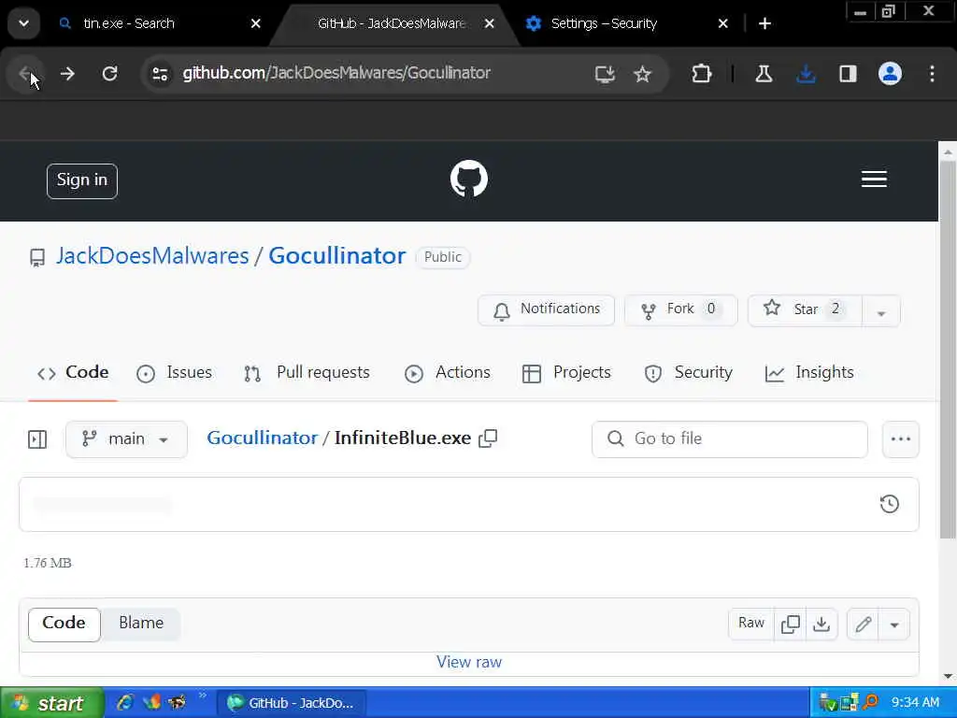Open the Projects tab
The height and width of the screenshot is (718, 957).
point(566,372)
